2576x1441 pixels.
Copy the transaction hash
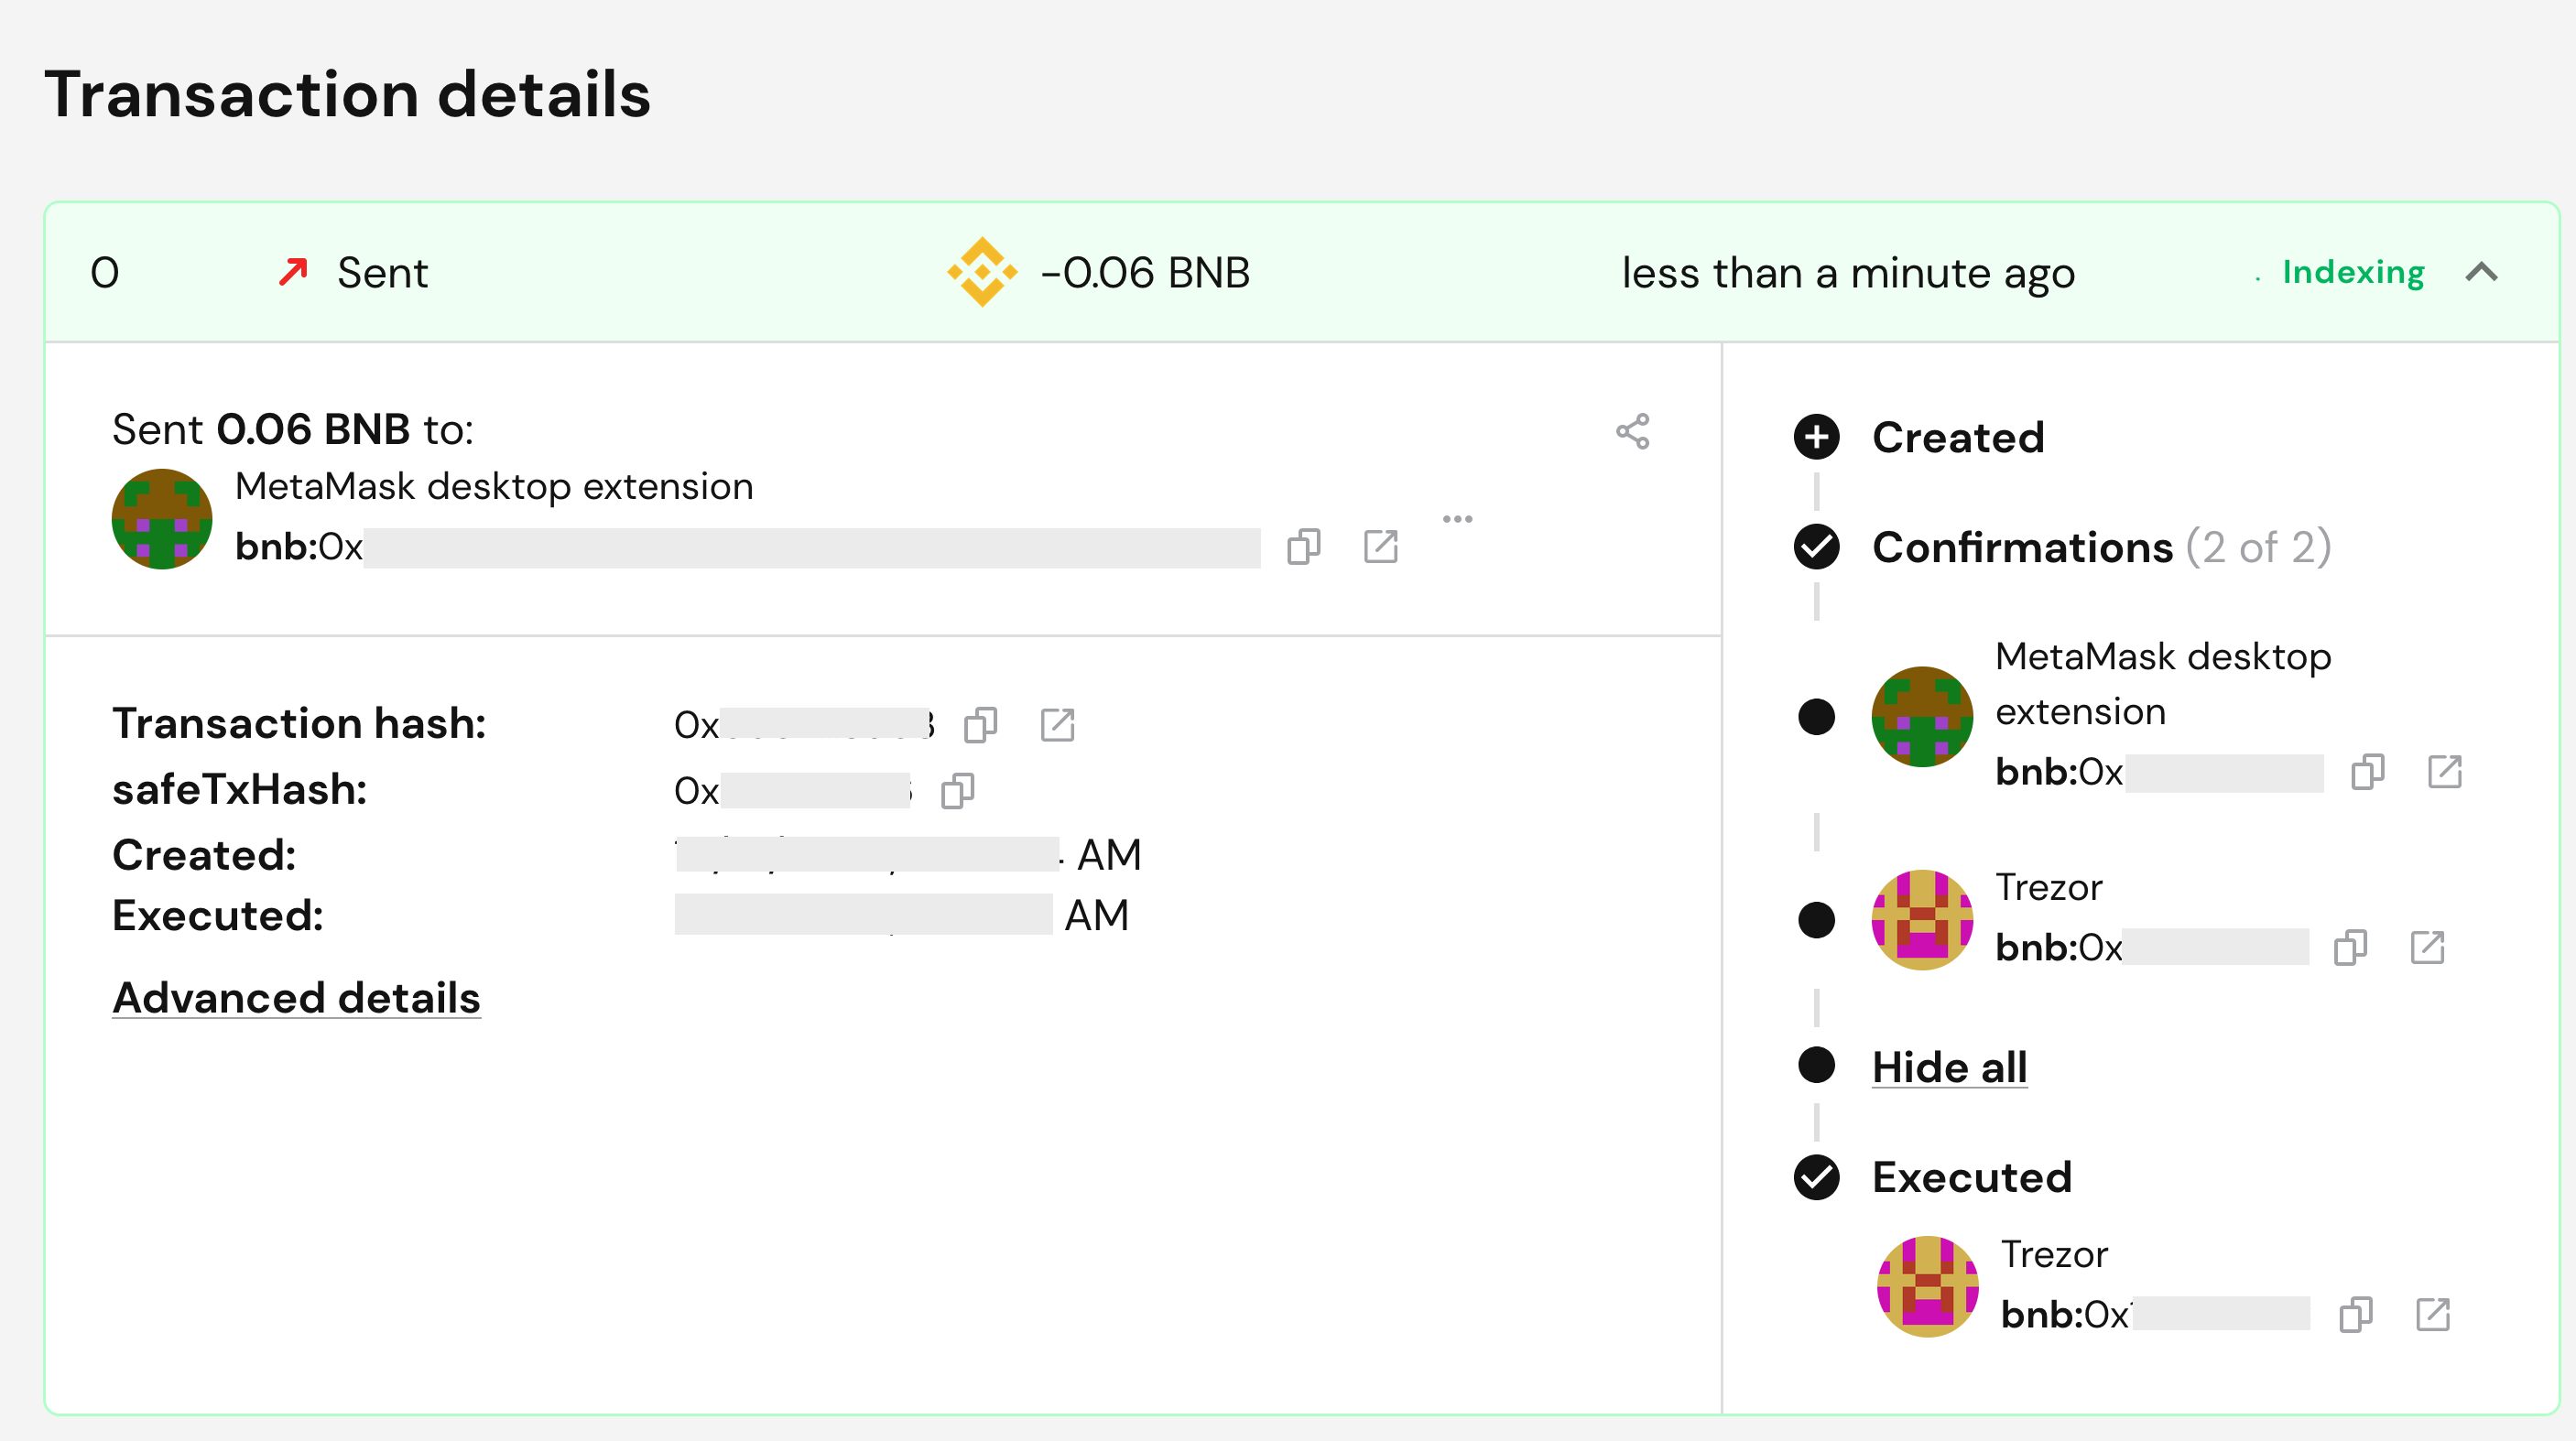(x=980, y=724)
